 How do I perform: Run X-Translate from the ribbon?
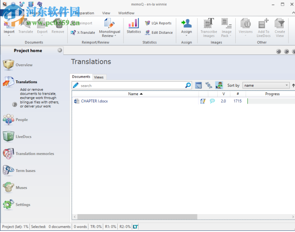pyautogui.click(x=83, y=33)
